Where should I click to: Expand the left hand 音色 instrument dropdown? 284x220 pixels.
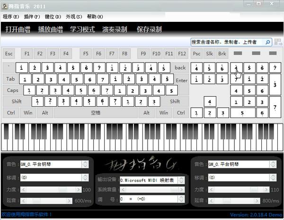(85, 164)
